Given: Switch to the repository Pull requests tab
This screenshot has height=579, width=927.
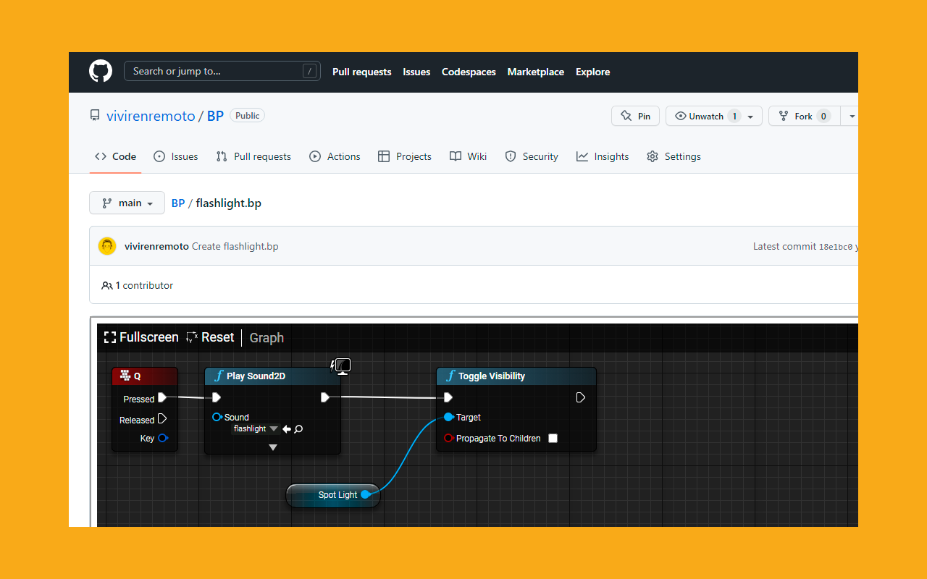Looking at the screenshot, I should (253, 156).
